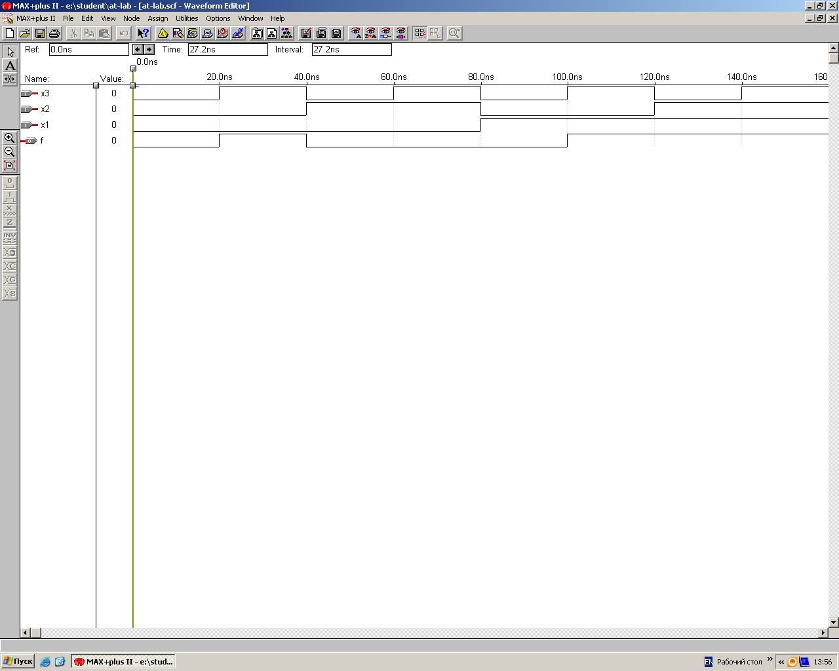This screenshot has width=839, height=671.
Task: Open the Пуск start button
Action: coord(18,661)
